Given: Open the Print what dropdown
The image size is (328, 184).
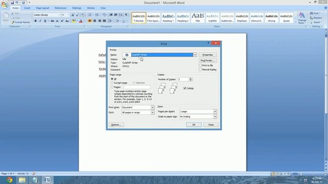Looking at the screenshot, I should (153, 107).
